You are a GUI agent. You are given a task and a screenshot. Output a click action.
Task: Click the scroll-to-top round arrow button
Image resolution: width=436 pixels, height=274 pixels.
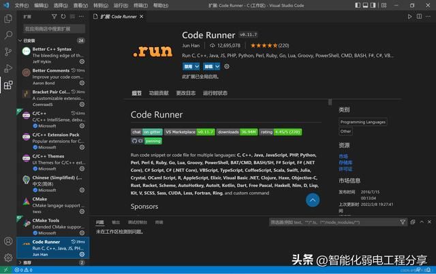313,200
